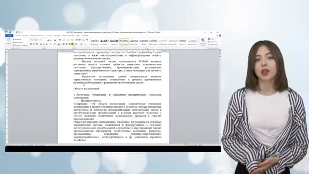The width and height of the screenshot is (309, 174).
Task: Open the Выделить (Select) dropdown in Editing
Action: coord(213,44)
